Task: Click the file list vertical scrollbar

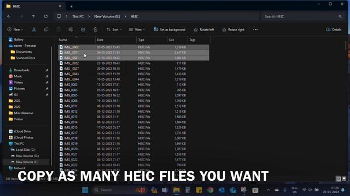Action: tap(346, 45)
